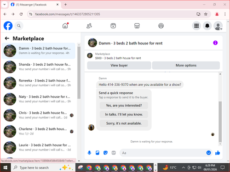Click the chat messages scrollbar

(220, 122)
